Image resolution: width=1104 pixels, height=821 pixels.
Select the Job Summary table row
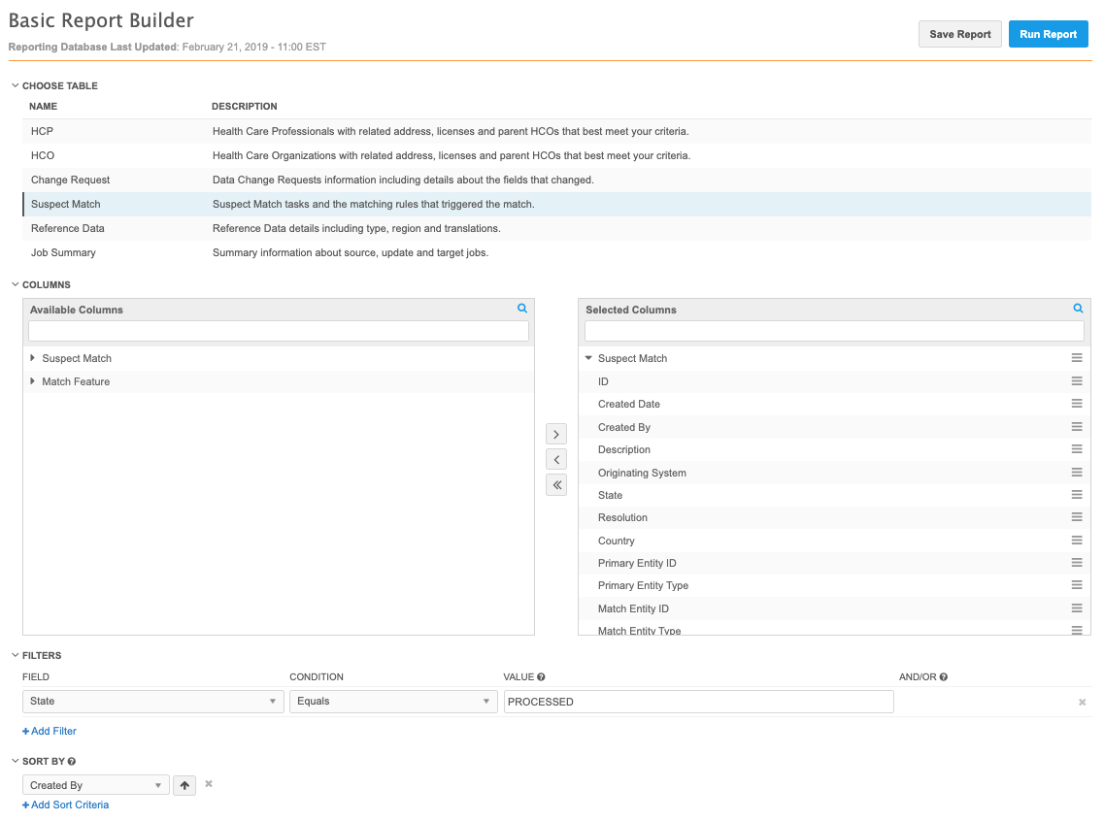pos(63,252)
